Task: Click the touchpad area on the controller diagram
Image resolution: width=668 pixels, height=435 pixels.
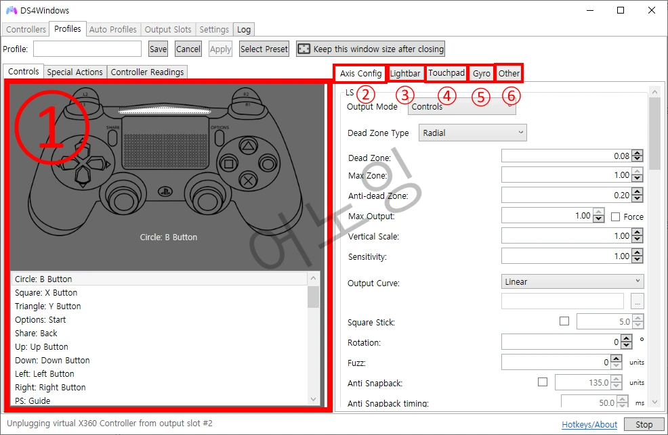Action: tap(166, 143)
